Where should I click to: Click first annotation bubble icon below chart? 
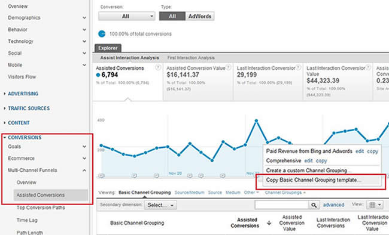(x=101, y=175)
